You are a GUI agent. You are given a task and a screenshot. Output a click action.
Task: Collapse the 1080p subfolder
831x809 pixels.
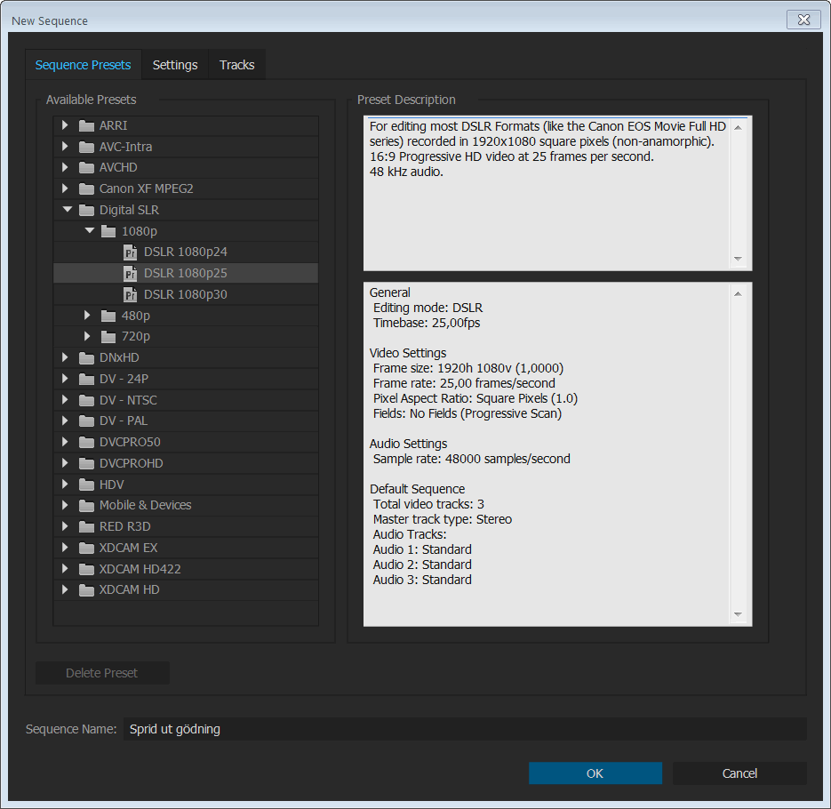coord(89,231)
